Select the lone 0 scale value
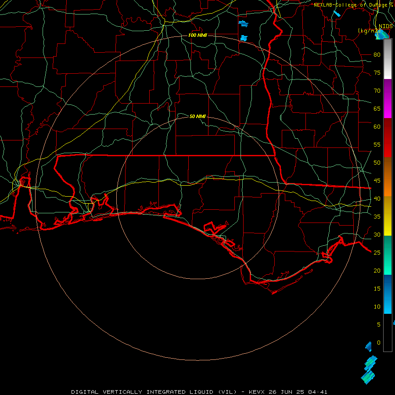 tap(379, 343)
